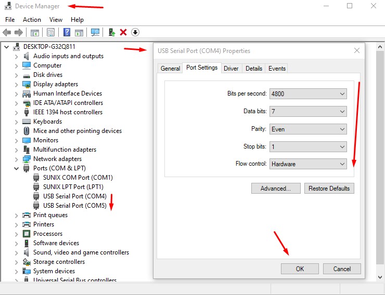385x295 pixels.
Task: Click the Disable device down-arrow icon
Action: point(135,32)
